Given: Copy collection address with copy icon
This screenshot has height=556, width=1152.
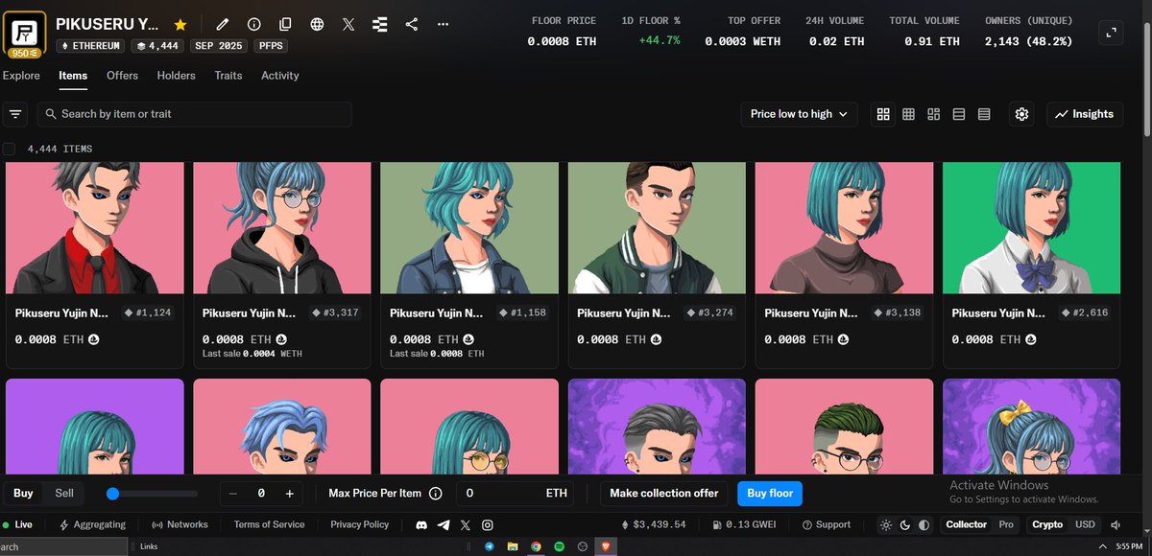Looking at the screenshot, I should tap(285, 24).
